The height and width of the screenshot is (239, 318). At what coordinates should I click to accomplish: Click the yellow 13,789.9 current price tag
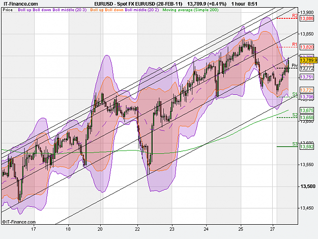[x=308, y=60]
